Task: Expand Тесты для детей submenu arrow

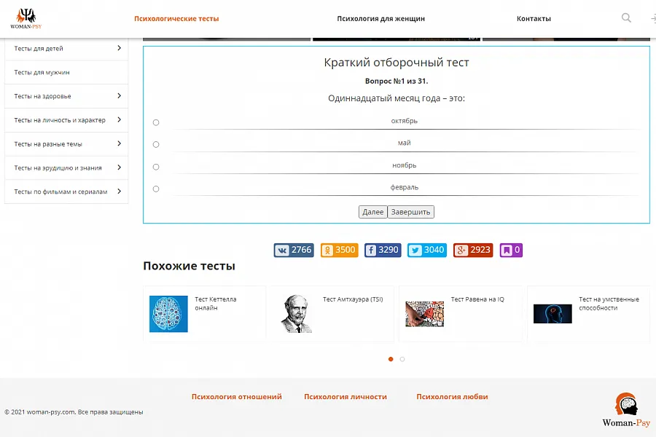Action: [x=120, y=48]
